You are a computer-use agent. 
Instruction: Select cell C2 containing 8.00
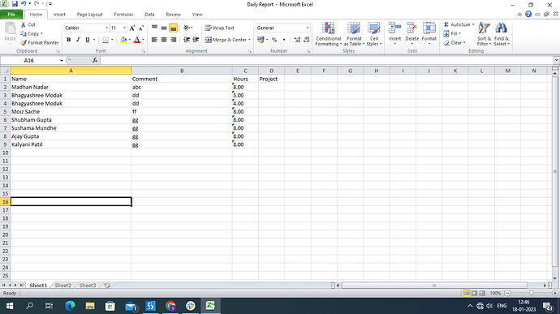[245, 87]
